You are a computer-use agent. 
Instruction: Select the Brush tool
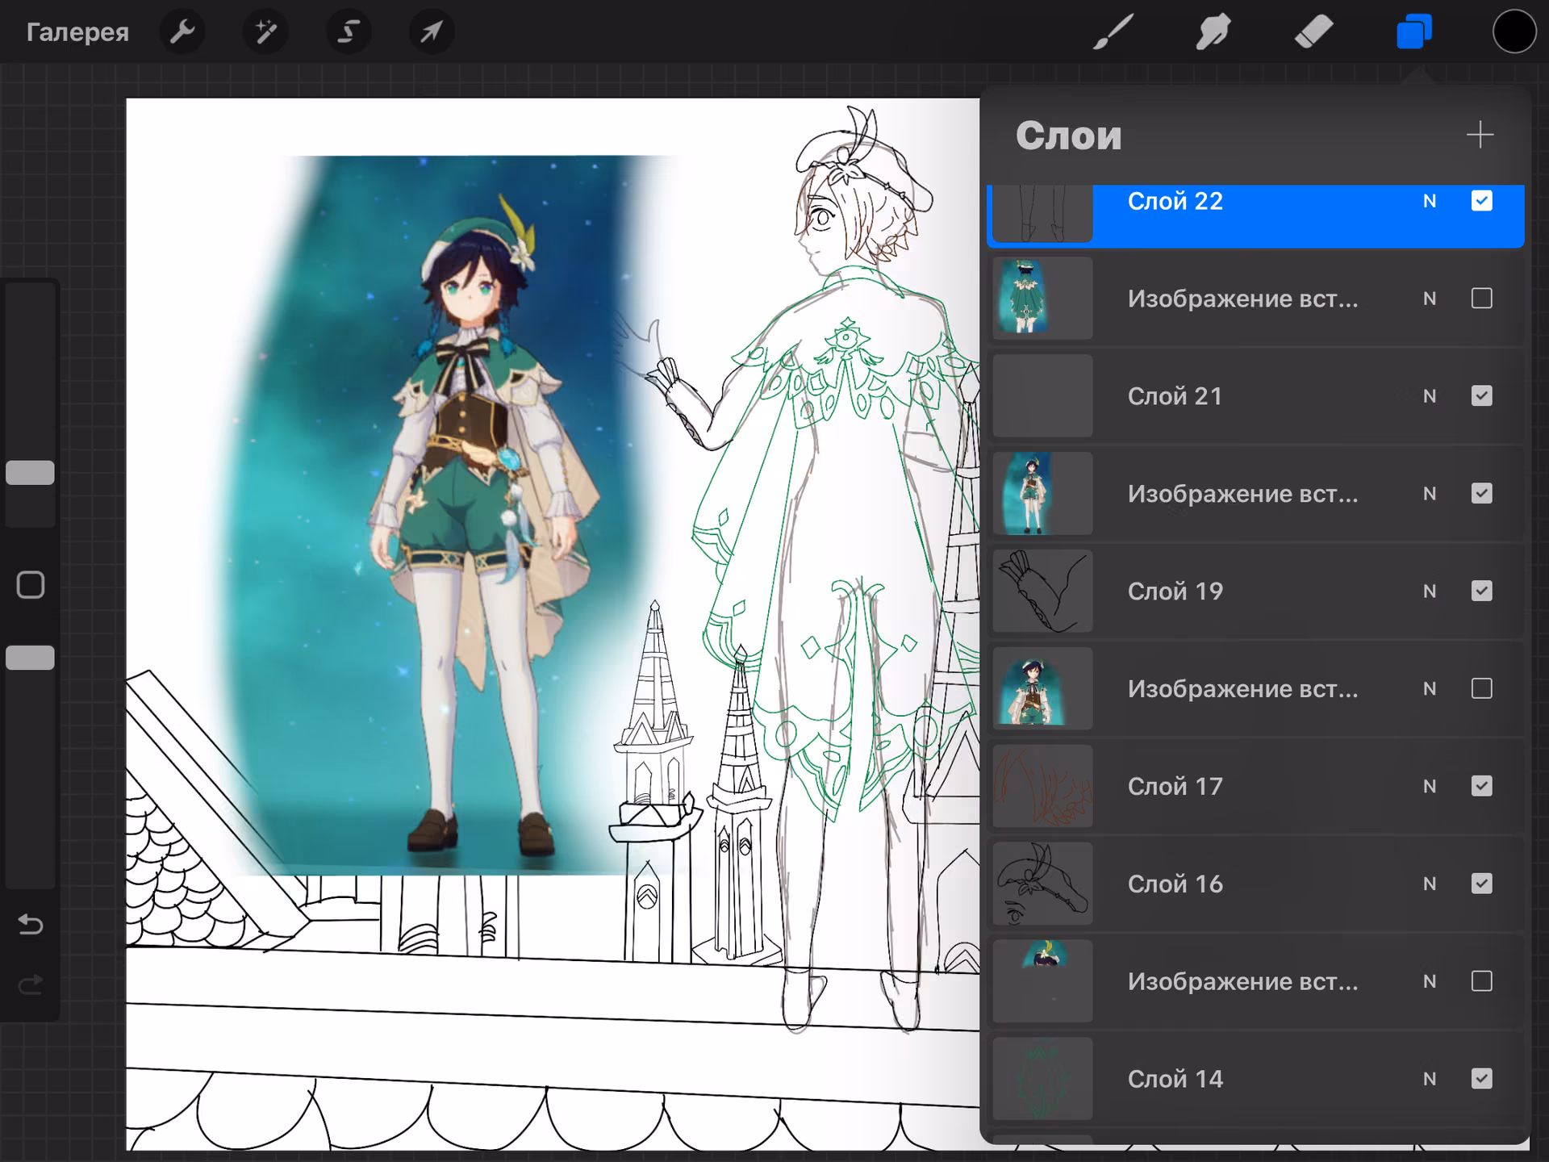click(1113, 32)
